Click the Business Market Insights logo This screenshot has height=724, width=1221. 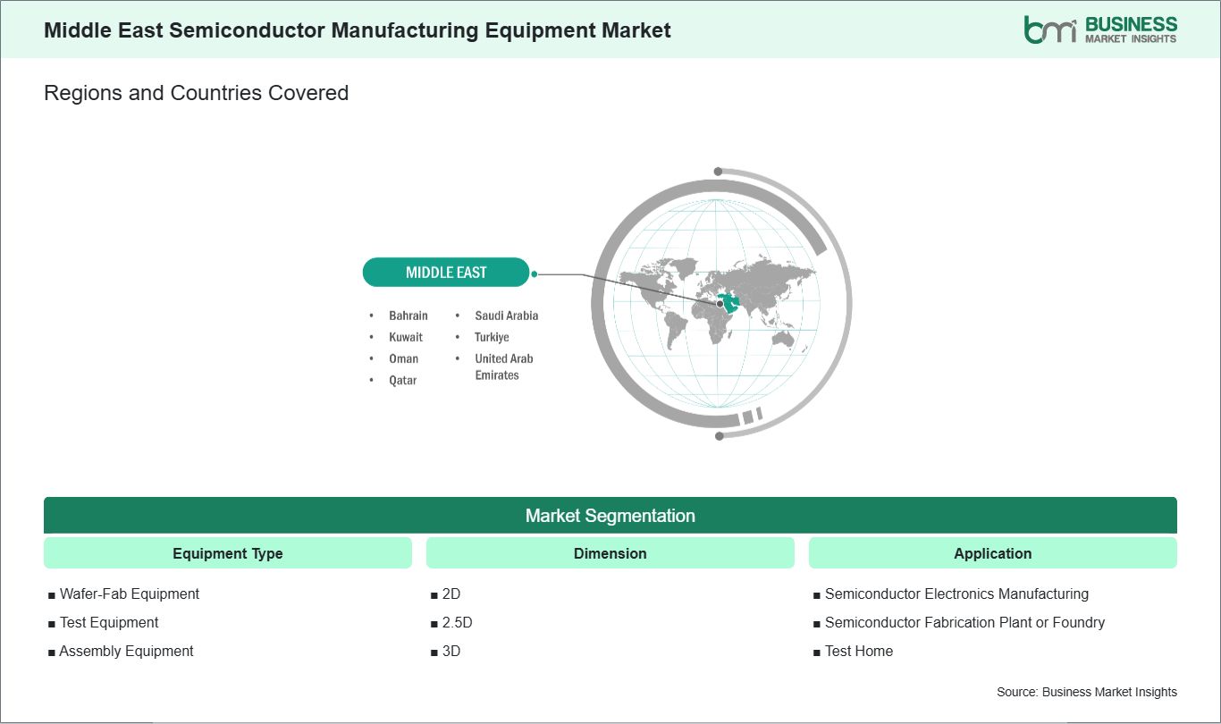coord(1100,29)
